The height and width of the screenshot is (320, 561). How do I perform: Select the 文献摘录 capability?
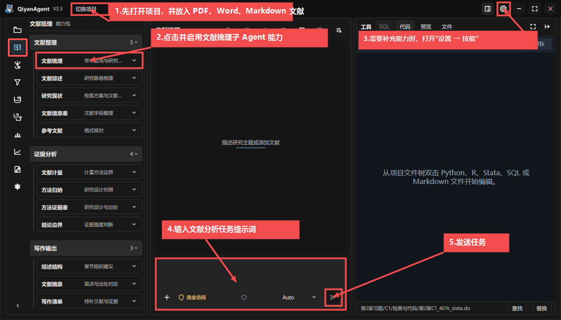(x=89, y=284)
